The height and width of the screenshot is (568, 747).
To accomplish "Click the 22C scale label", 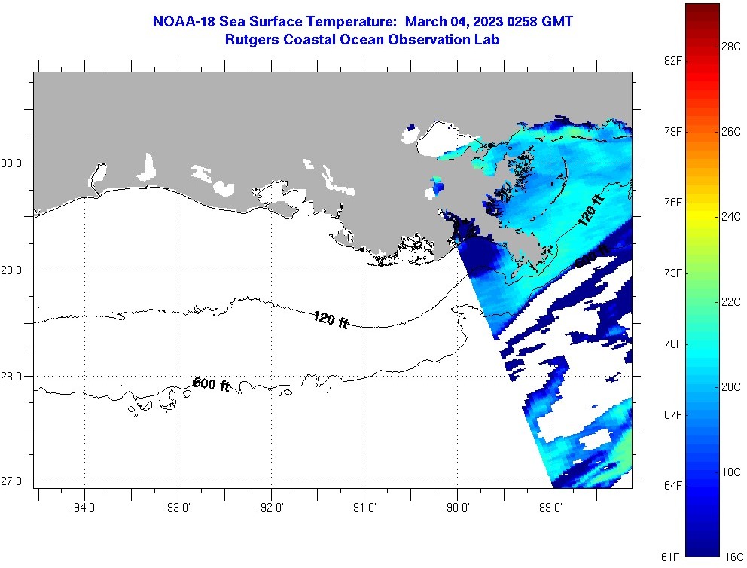I will pos(730,301).
